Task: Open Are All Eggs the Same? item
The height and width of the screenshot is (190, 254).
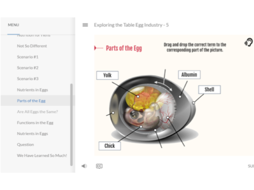Action: [x=37, y=112]
